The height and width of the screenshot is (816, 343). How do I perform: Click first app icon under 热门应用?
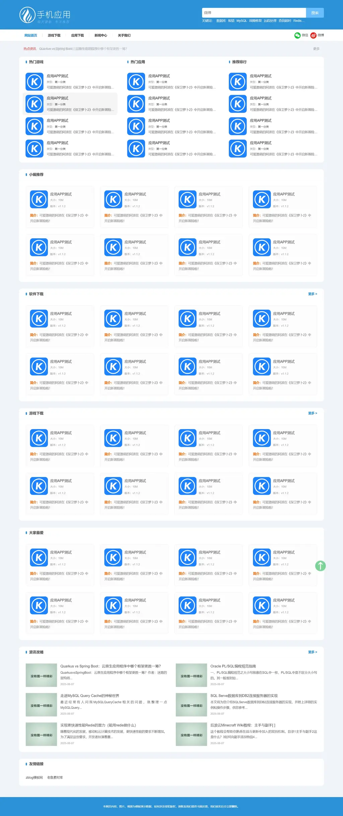click(x=136, y=82)
